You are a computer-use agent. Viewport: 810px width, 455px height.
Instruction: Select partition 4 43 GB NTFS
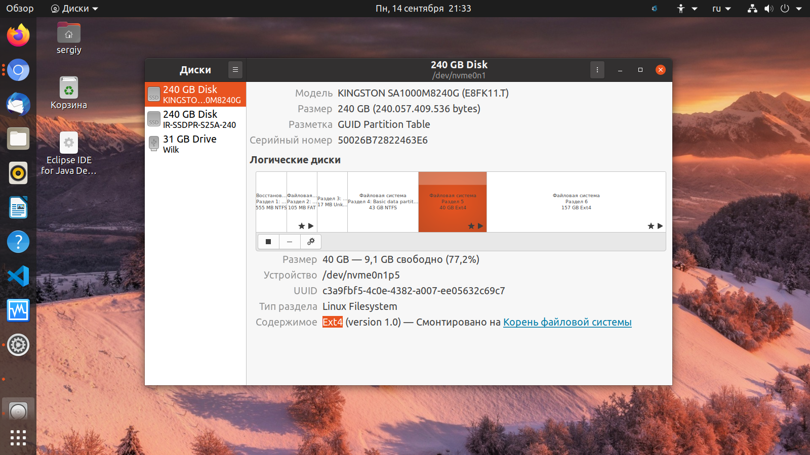[x=383, y=202]
